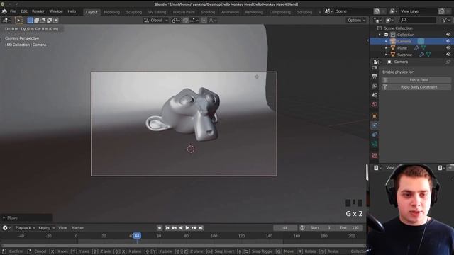Click the new view layer icon
The width and height of the screenshot is (454, 255).
click(441, 11)
